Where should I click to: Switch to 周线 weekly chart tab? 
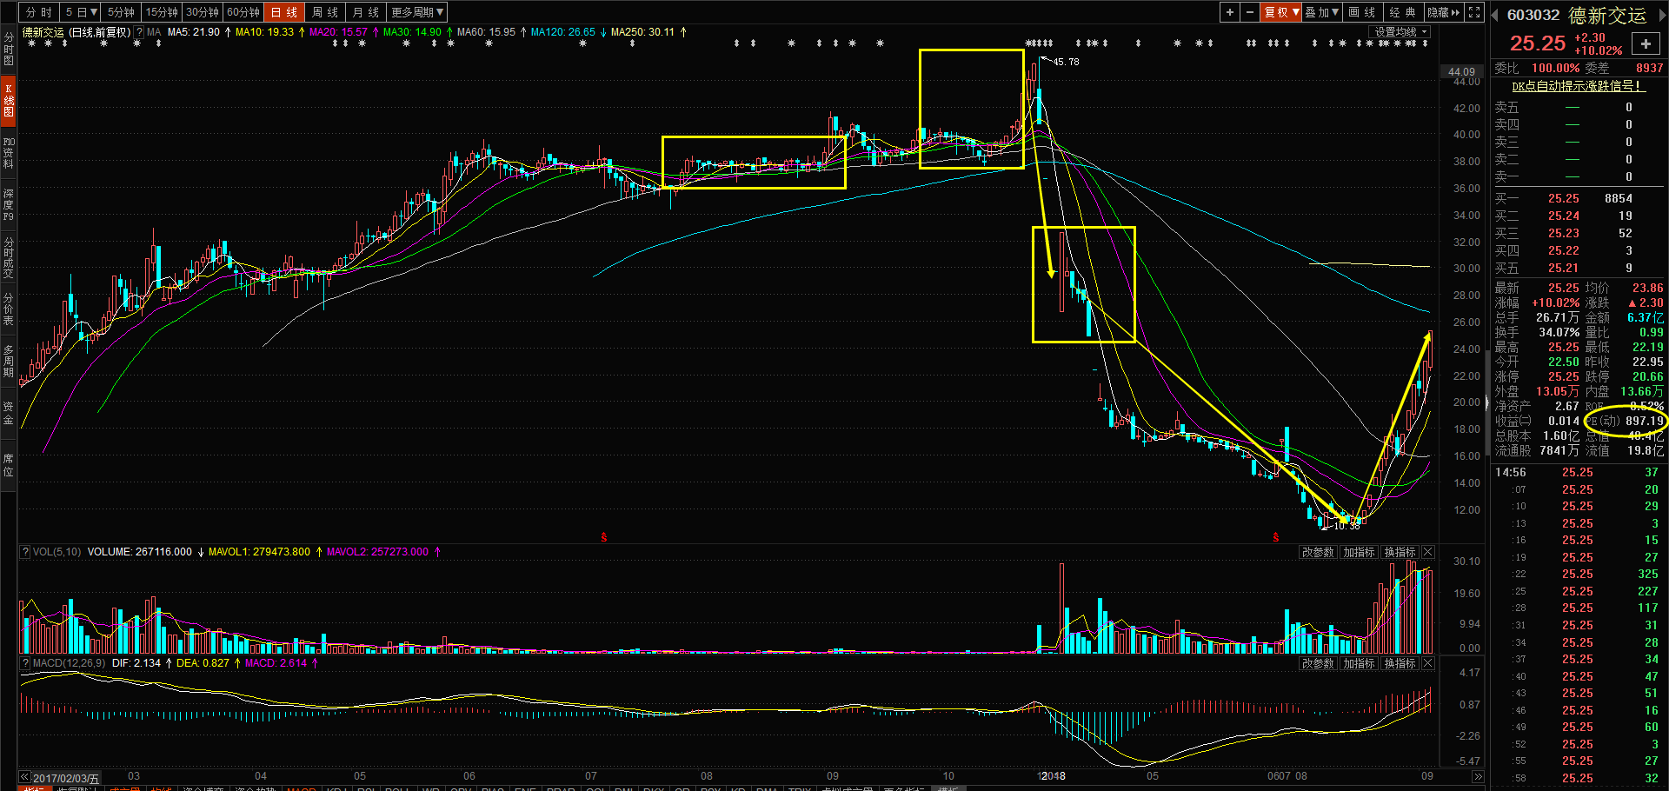(325, 12)
